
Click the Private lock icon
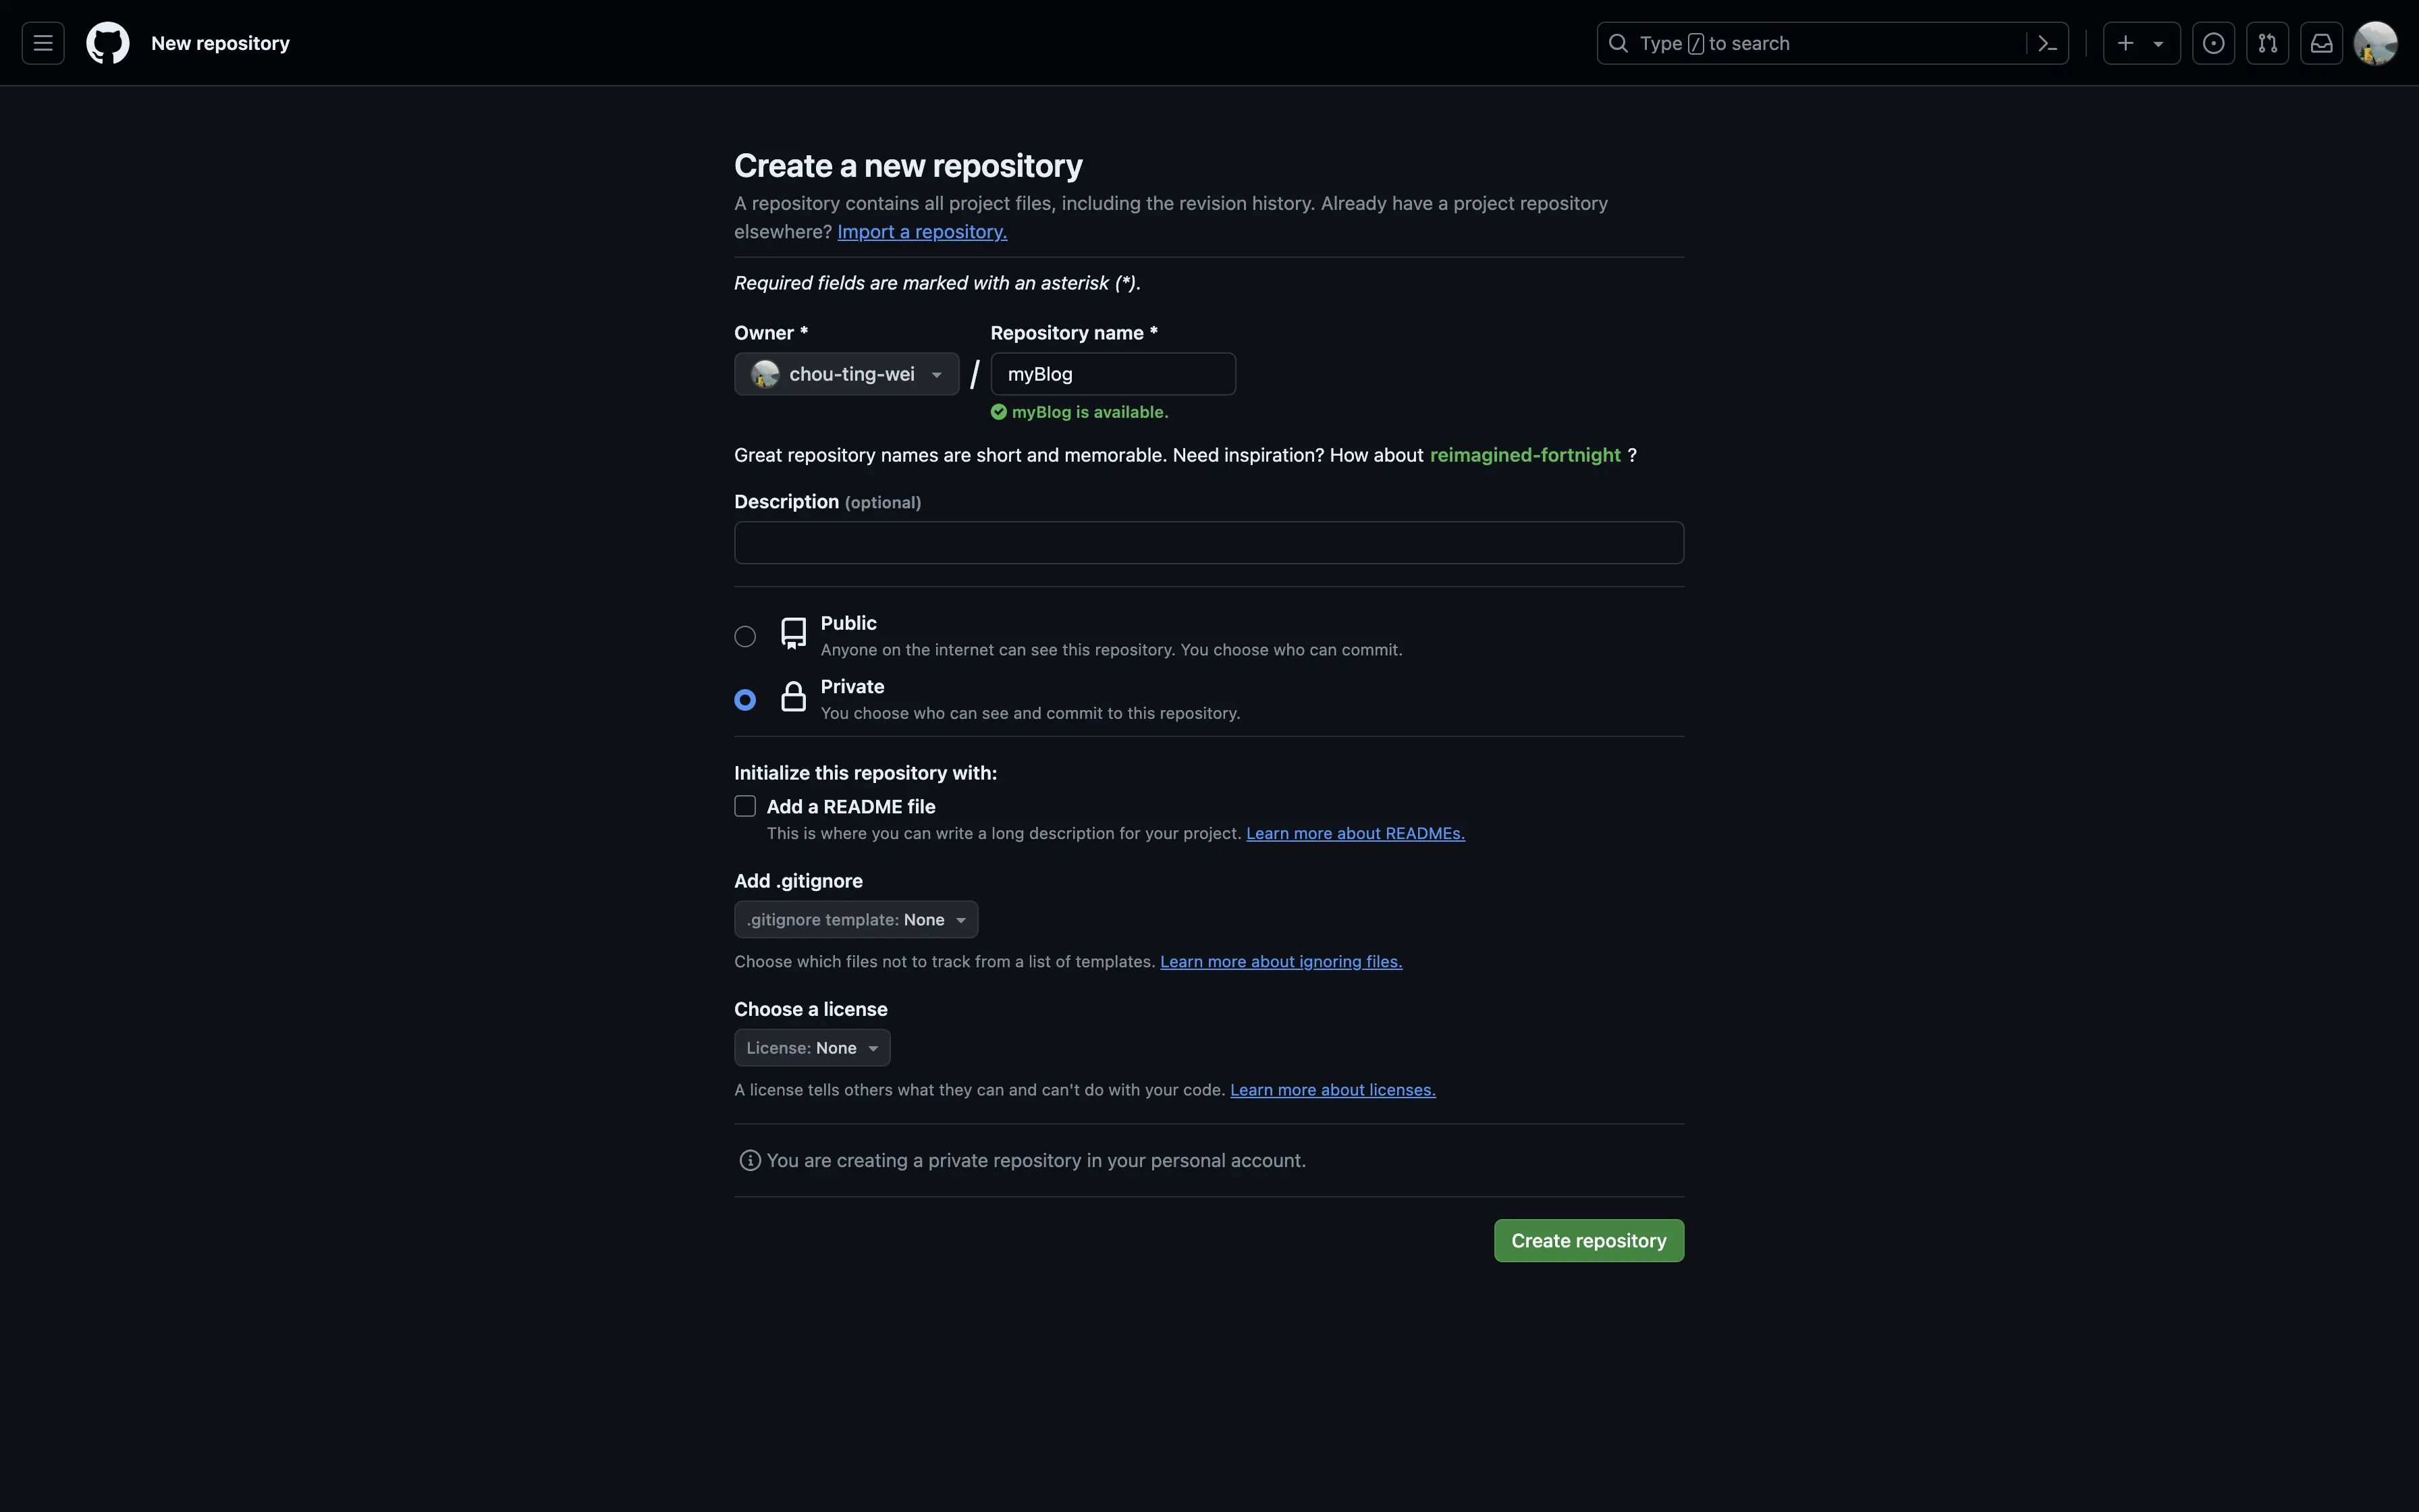point(794,697)
